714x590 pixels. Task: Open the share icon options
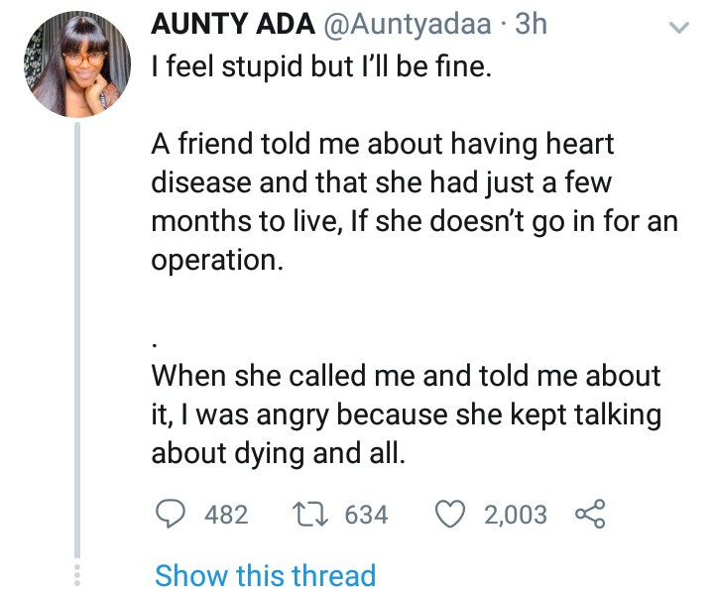tap(589, 514)
